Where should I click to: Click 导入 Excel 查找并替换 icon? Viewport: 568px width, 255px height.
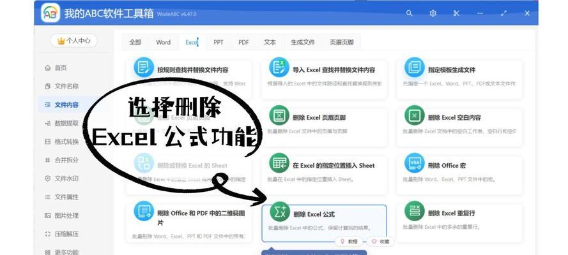click(x=279, y=67)
